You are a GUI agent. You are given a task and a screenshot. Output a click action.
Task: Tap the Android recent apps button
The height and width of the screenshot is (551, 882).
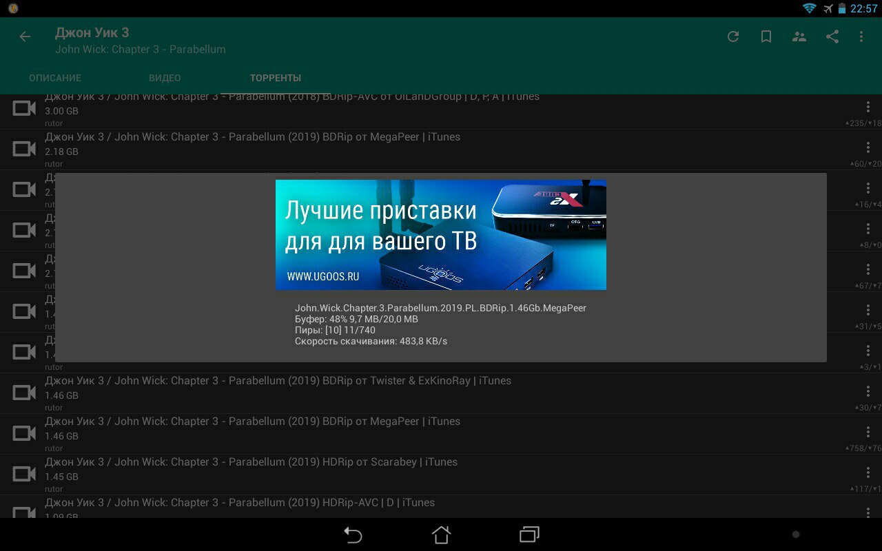click(529, 534)
